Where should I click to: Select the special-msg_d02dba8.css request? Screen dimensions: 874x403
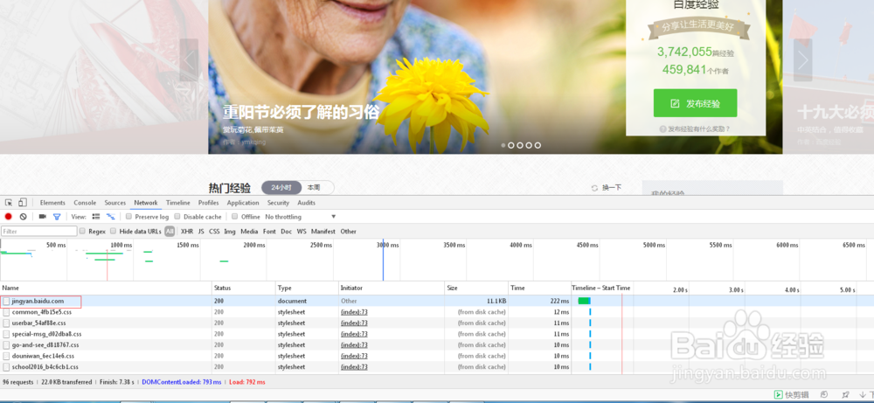coord(47,334)
